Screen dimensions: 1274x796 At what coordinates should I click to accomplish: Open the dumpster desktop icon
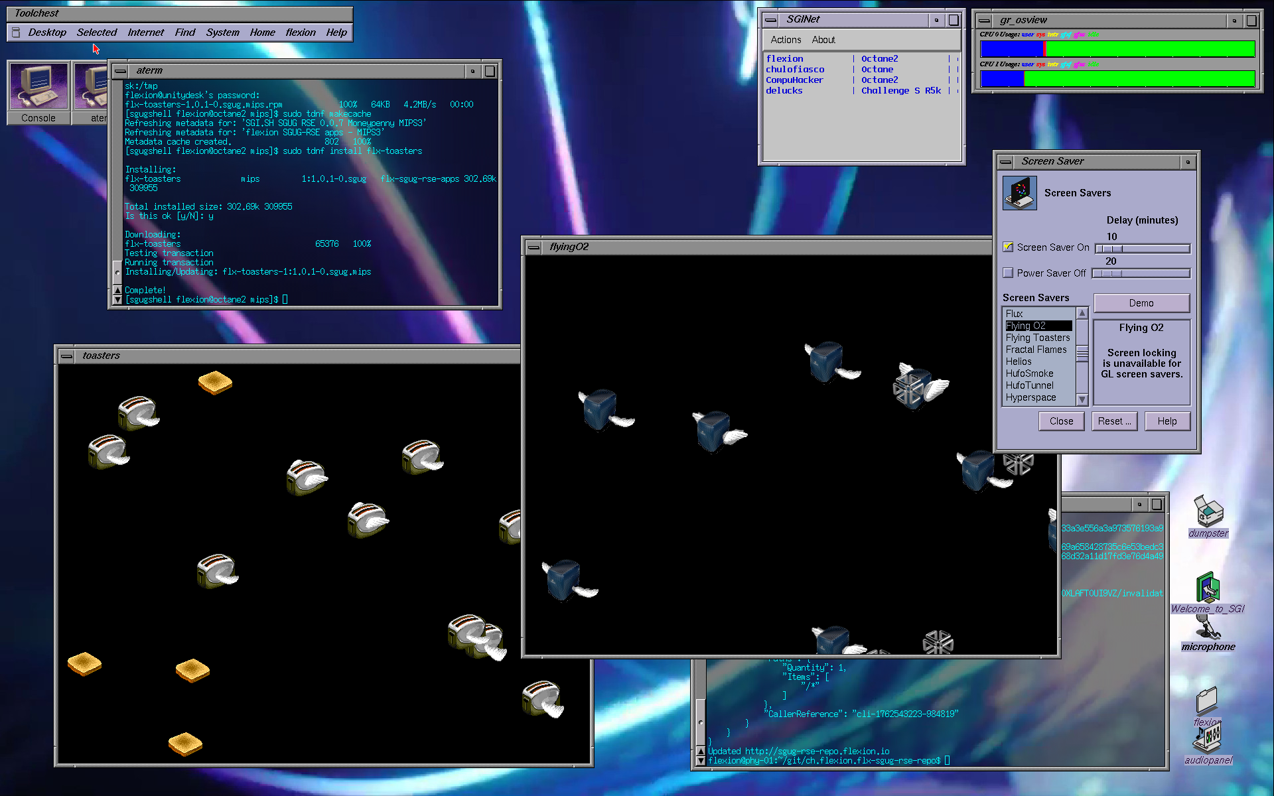tap(1208, 511)
